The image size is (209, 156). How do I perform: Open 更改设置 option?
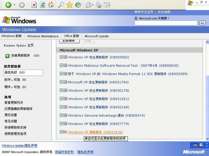11,115
